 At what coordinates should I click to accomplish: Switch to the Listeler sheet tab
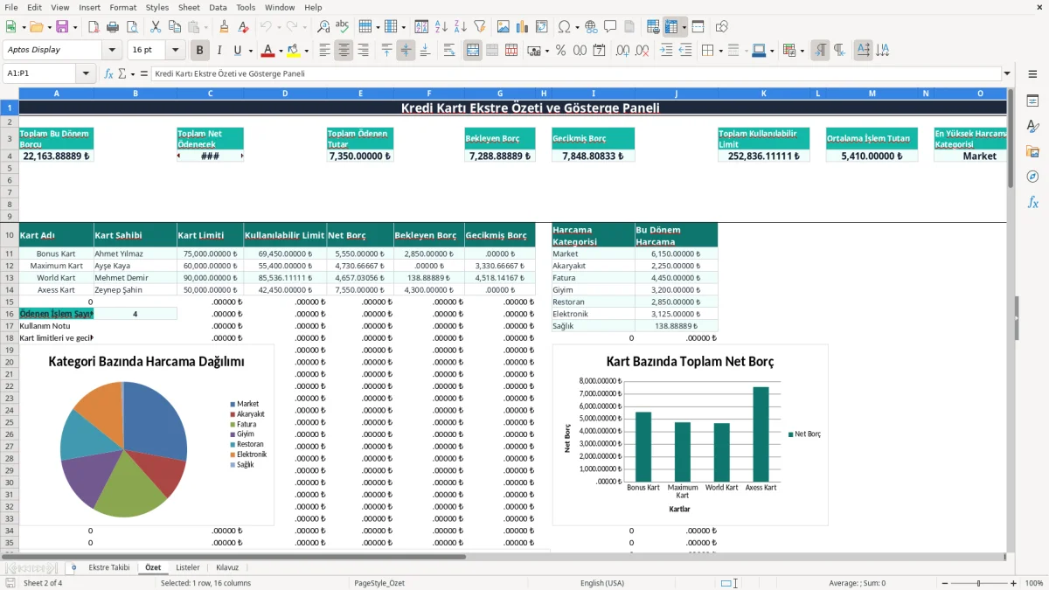(x=188, y=567)
